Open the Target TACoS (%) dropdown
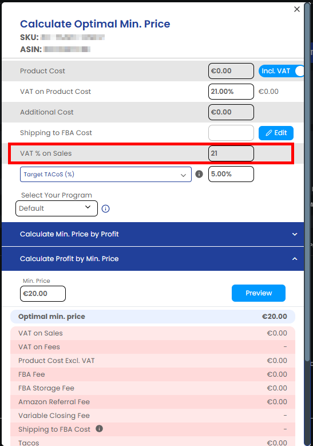Screen dimensions: 313x446 pos(106,175)
